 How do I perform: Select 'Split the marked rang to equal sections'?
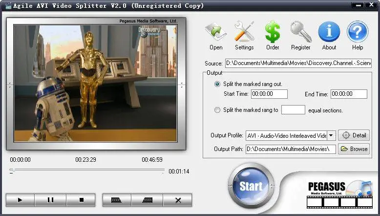[217, 110]
